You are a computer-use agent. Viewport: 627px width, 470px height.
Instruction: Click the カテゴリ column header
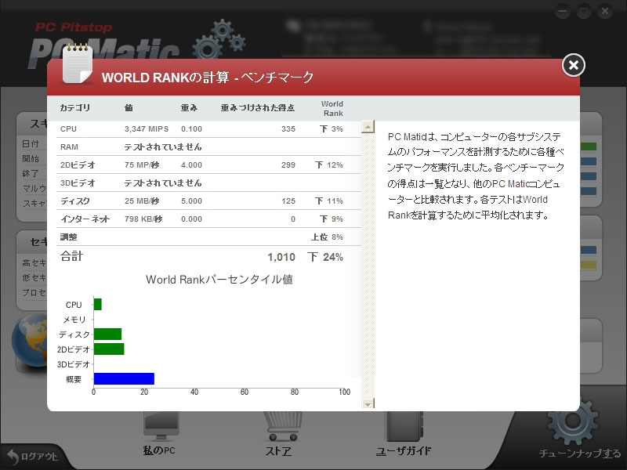click(x=75, y=108)
